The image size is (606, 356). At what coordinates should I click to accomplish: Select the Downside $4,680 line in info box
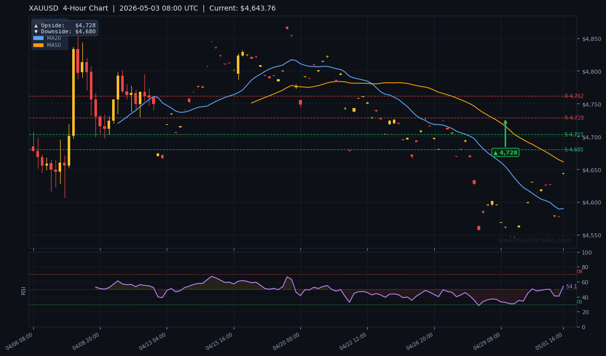pyautogui.click(x=65, y=31)
